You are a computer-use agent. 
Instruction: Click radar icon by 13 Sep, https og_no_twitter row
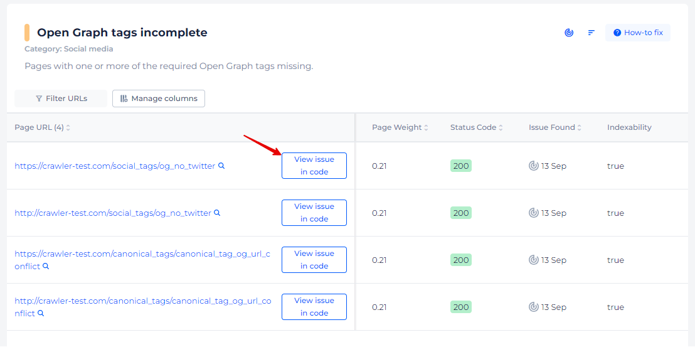pos(534,166)
